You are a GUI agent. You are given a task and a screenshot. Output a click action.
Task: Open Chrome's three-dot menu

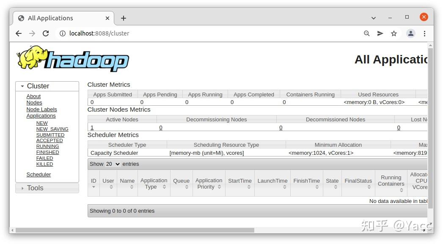(425, 33)
